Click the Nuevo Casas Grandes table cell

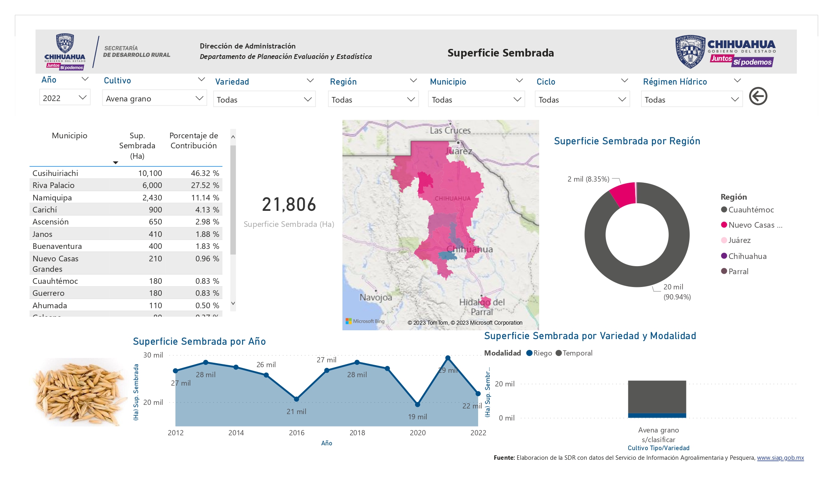(55, 264)
